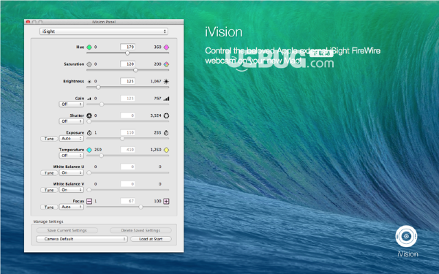The height and width of the screenshot is (274, 439).
Task: Click the low Gain bars icon
Action: 89,99
